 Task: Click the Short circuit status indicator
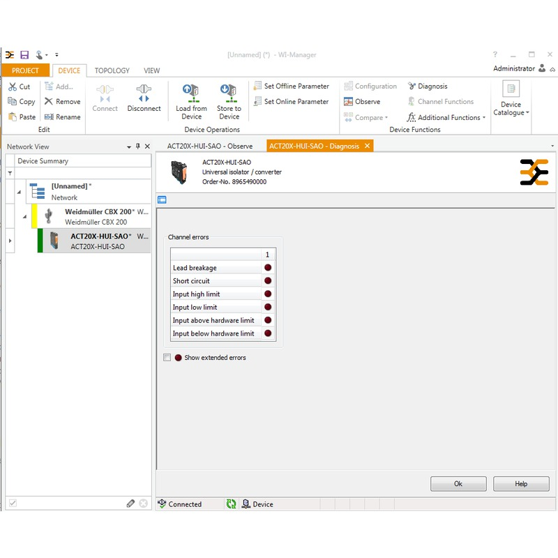[x=268, y=281]
